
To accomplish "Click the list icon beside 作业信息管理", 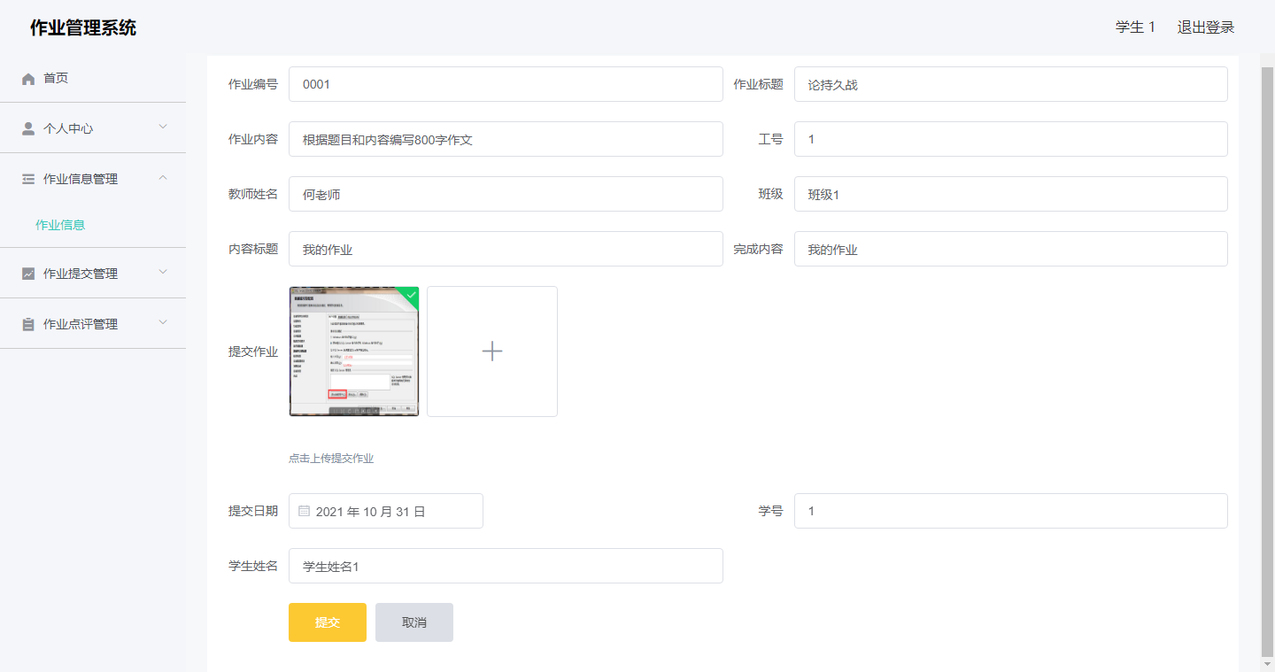I will coord(28,179).
